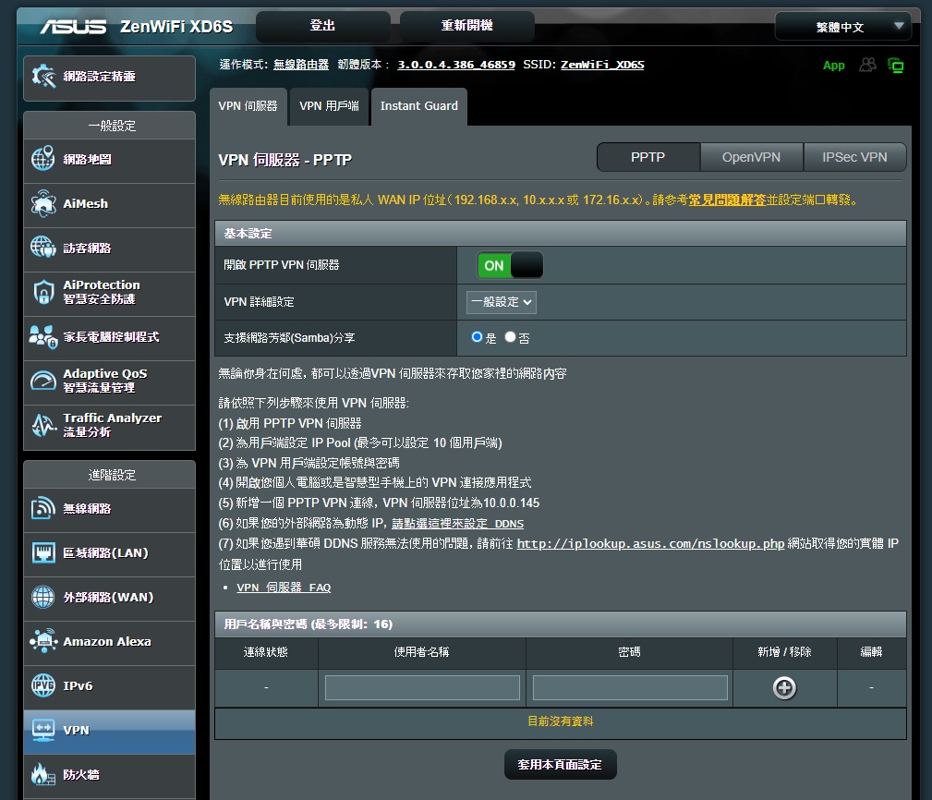The height and width of the screenshot is (800, 932).
Task: Open the VPN 詳細設定 dropdown
Action: tap(501, 302)
